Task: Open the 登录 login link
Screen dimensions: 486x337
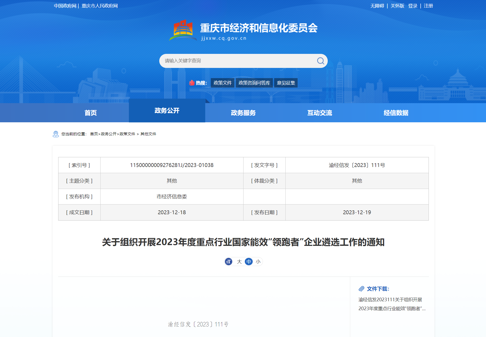Action: pos(412,6)
